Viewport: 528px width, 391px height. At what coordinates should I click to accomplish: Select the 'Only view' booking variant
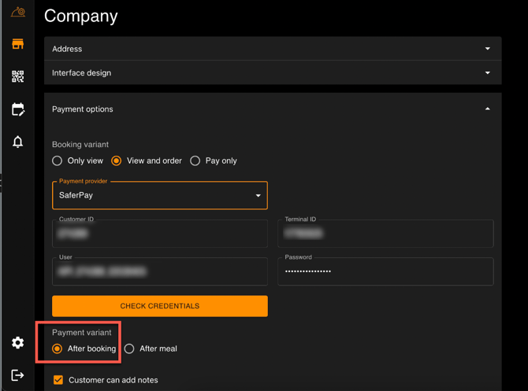pyautogui.click(x=58, y=160)
